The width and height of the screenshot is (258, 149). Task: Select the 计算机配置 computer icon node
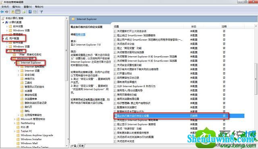7,22
